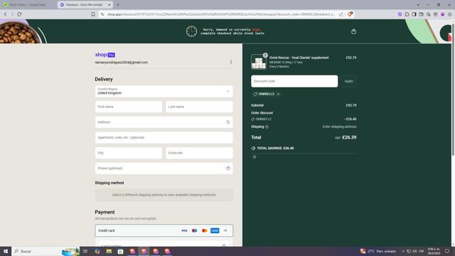Screen dimensions: 455x256
Task: Open Windows Start menu
Action: [x=6, y=251]
